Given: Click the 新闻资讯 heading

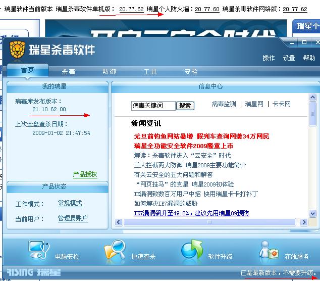Looking at the screenshot, I should (x=146, y=123).
